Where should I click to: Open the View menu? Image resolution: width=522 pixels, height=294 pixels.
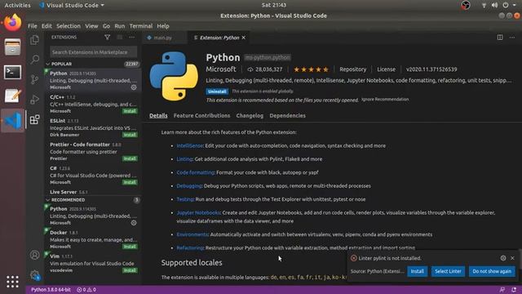point(91,26)
